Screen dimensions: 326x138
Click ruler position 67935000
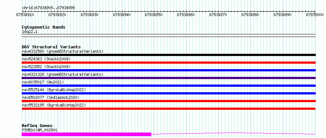[315, 15]
